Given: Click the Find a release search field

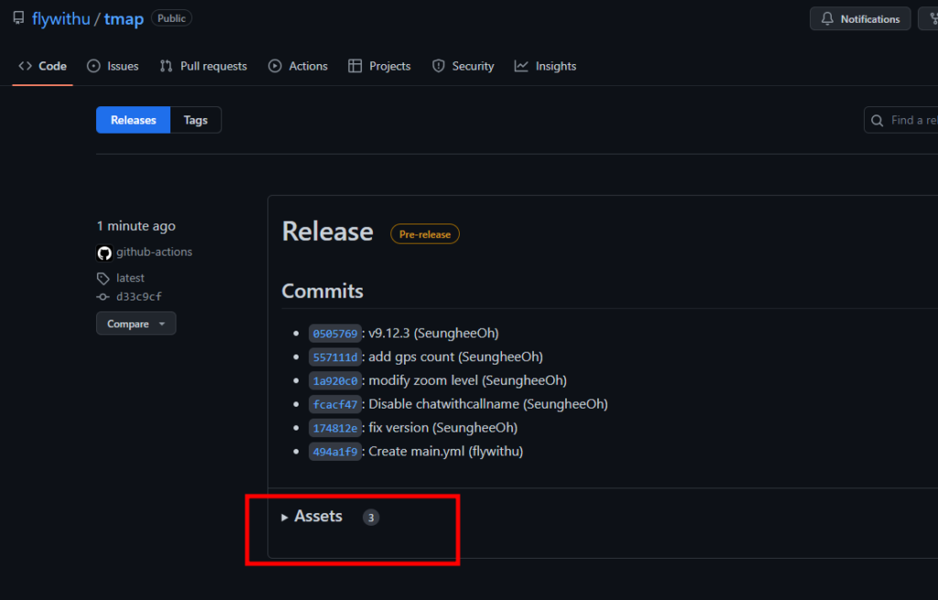Looking at the screenshot, I should (x=911, y=120).
